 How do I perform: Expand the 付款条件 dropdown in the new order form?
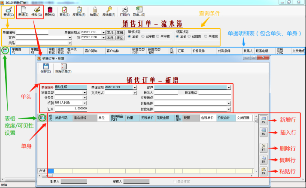230,108
